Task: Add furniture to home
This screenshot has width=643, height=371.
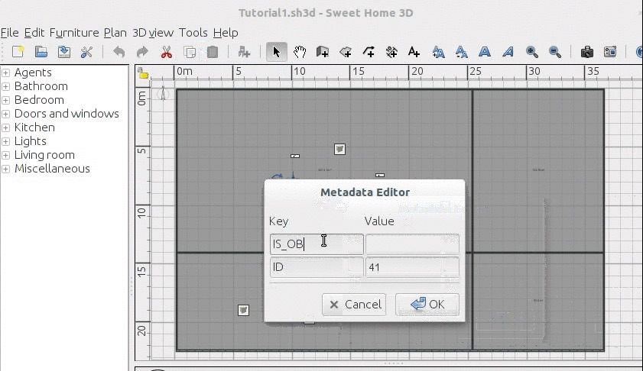Action: coord(244,52)
